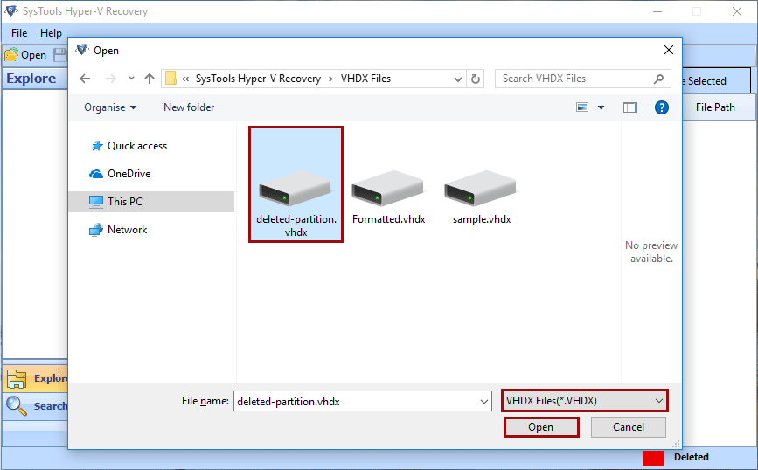Open the dialog Help button
758x470 pixels.
tap(661, 107)
